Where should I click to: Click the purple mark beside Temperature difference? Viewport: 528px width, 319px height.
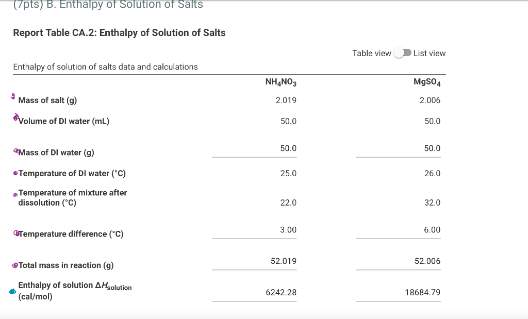16,233
